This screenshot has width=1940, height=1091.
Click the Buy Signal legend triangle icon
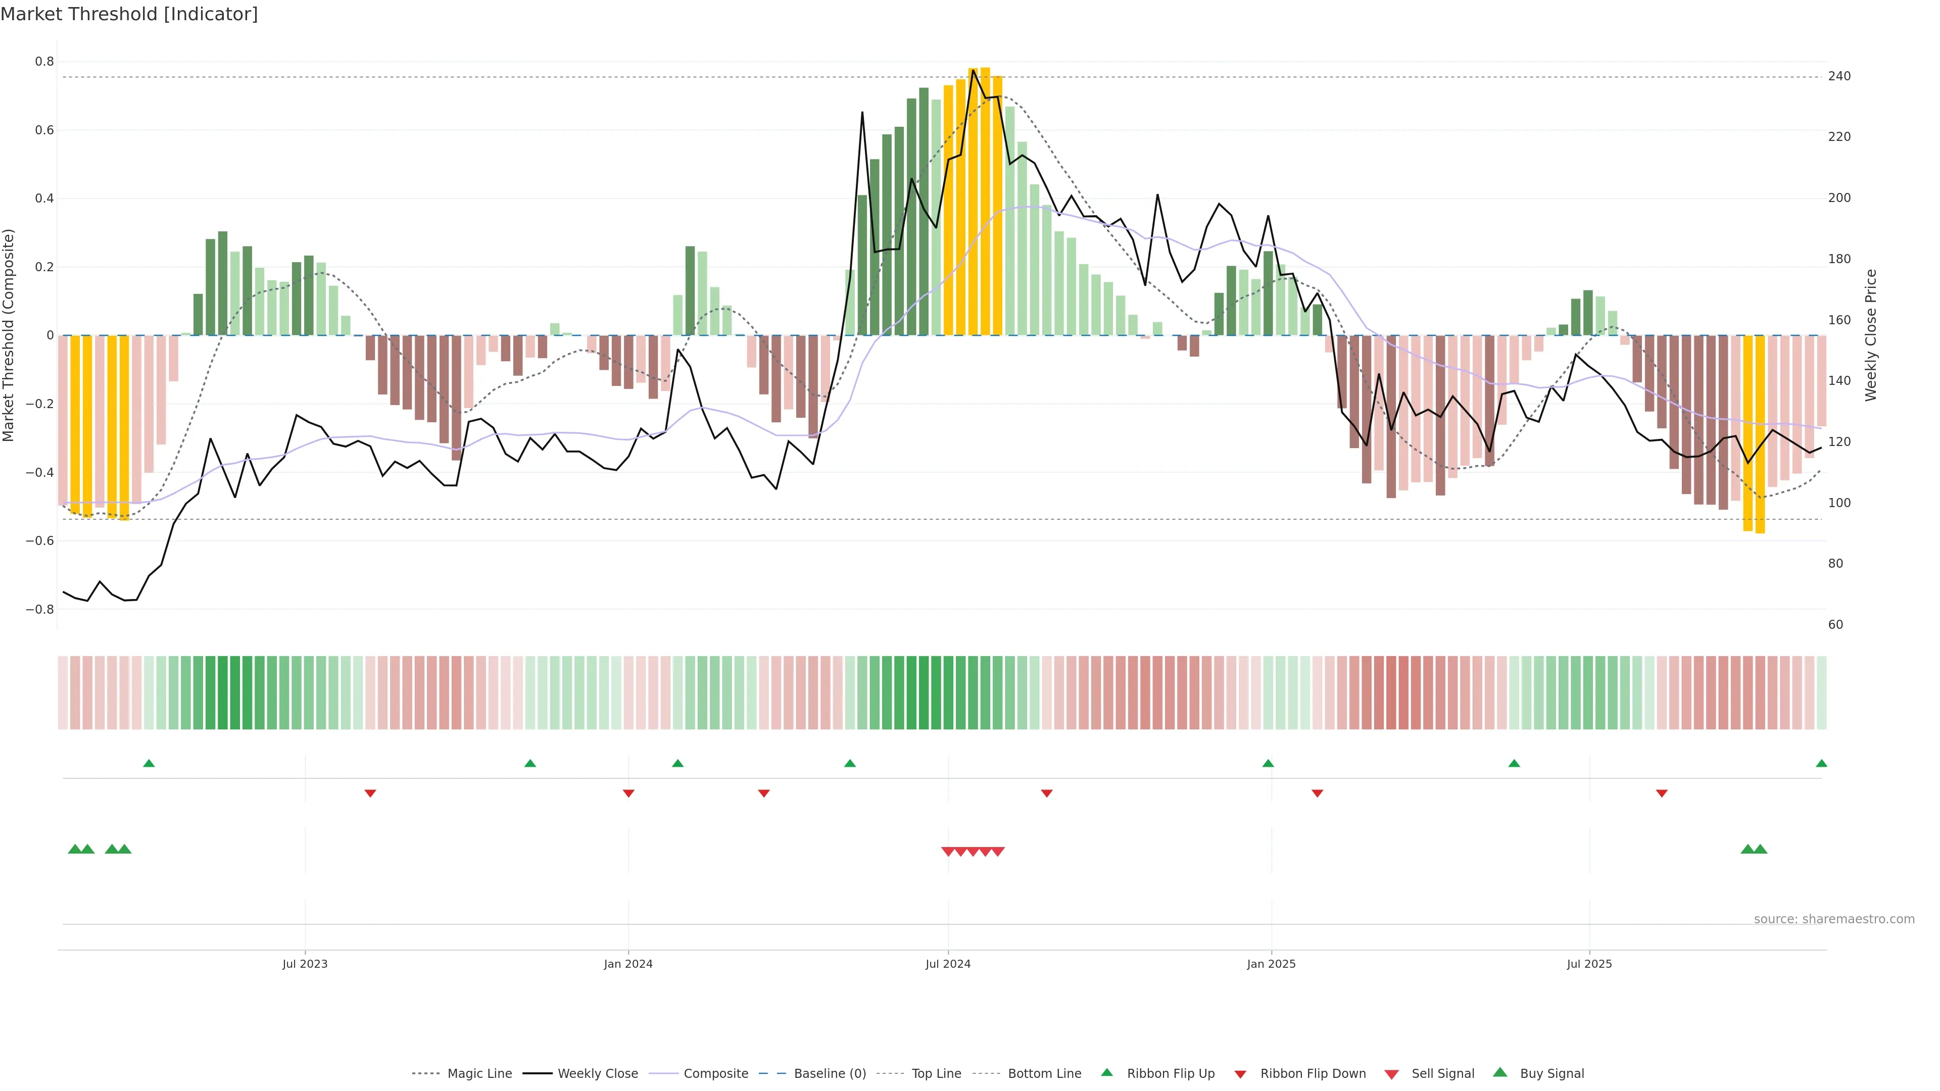point(1500,1073)
